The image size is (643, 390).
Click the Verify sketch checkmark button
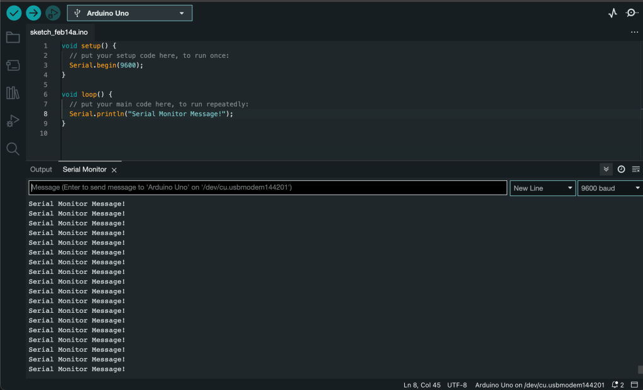click(x=14, y=13)
